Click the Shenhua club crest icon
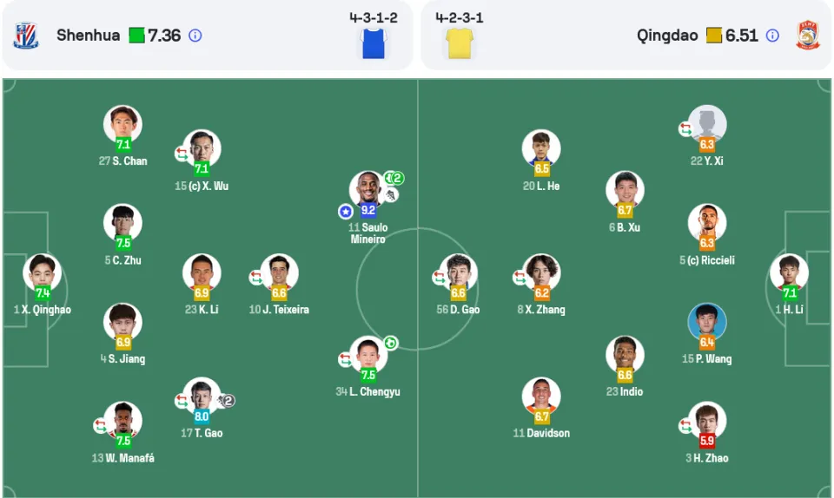834x498 pixels. (25, 36)
